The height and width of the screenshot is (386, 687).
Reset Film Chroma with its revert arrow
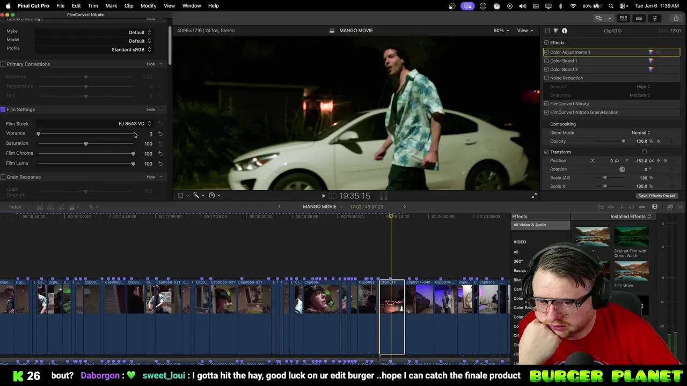point(160,153)
